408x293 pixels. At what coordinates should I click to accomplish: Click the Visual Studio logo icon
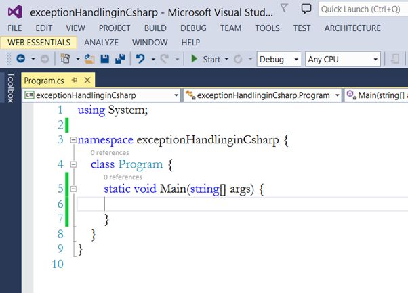tap(15, 12)
